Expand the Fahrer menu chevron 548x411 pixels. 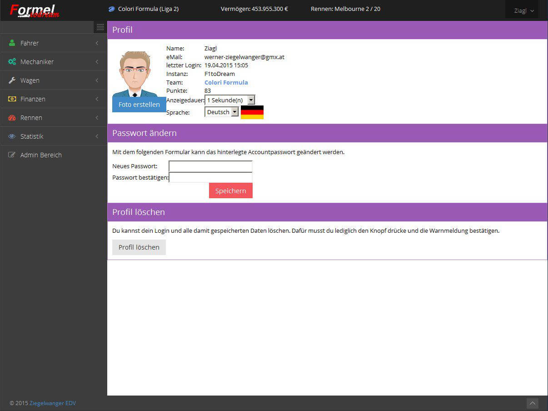tap(97, 43)
